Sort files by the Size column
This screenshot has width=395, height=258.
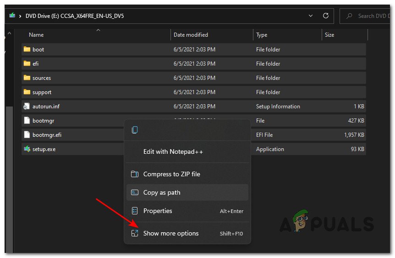pyautogui.click(x=329, y=35)
